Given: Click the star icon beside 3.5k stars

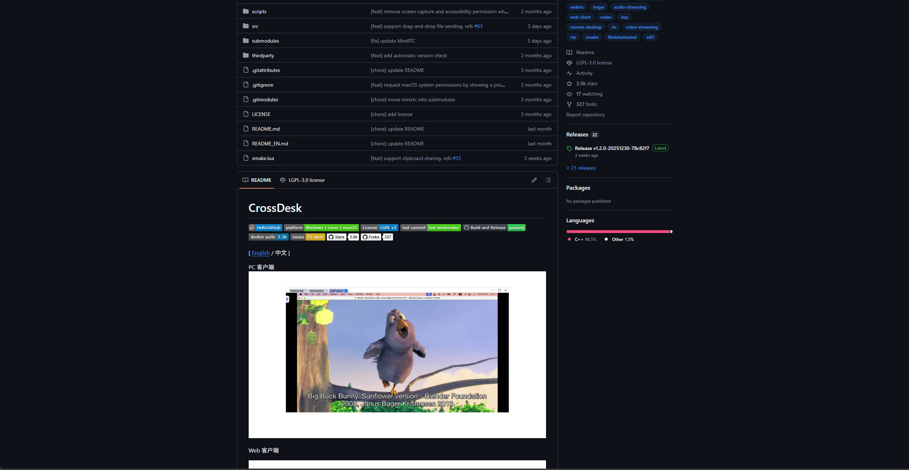Looking at the screenshot, I should pyautogui.click(x=569, y=83).
